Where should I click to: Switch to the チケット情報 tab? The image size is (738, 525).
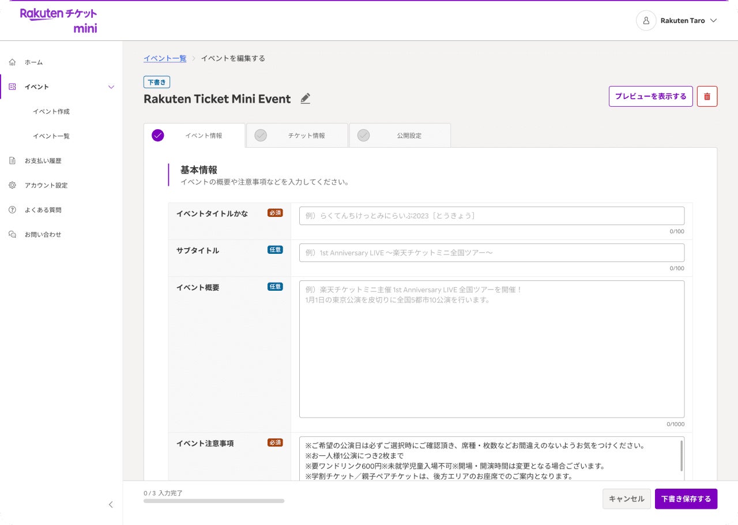[297, 136]
